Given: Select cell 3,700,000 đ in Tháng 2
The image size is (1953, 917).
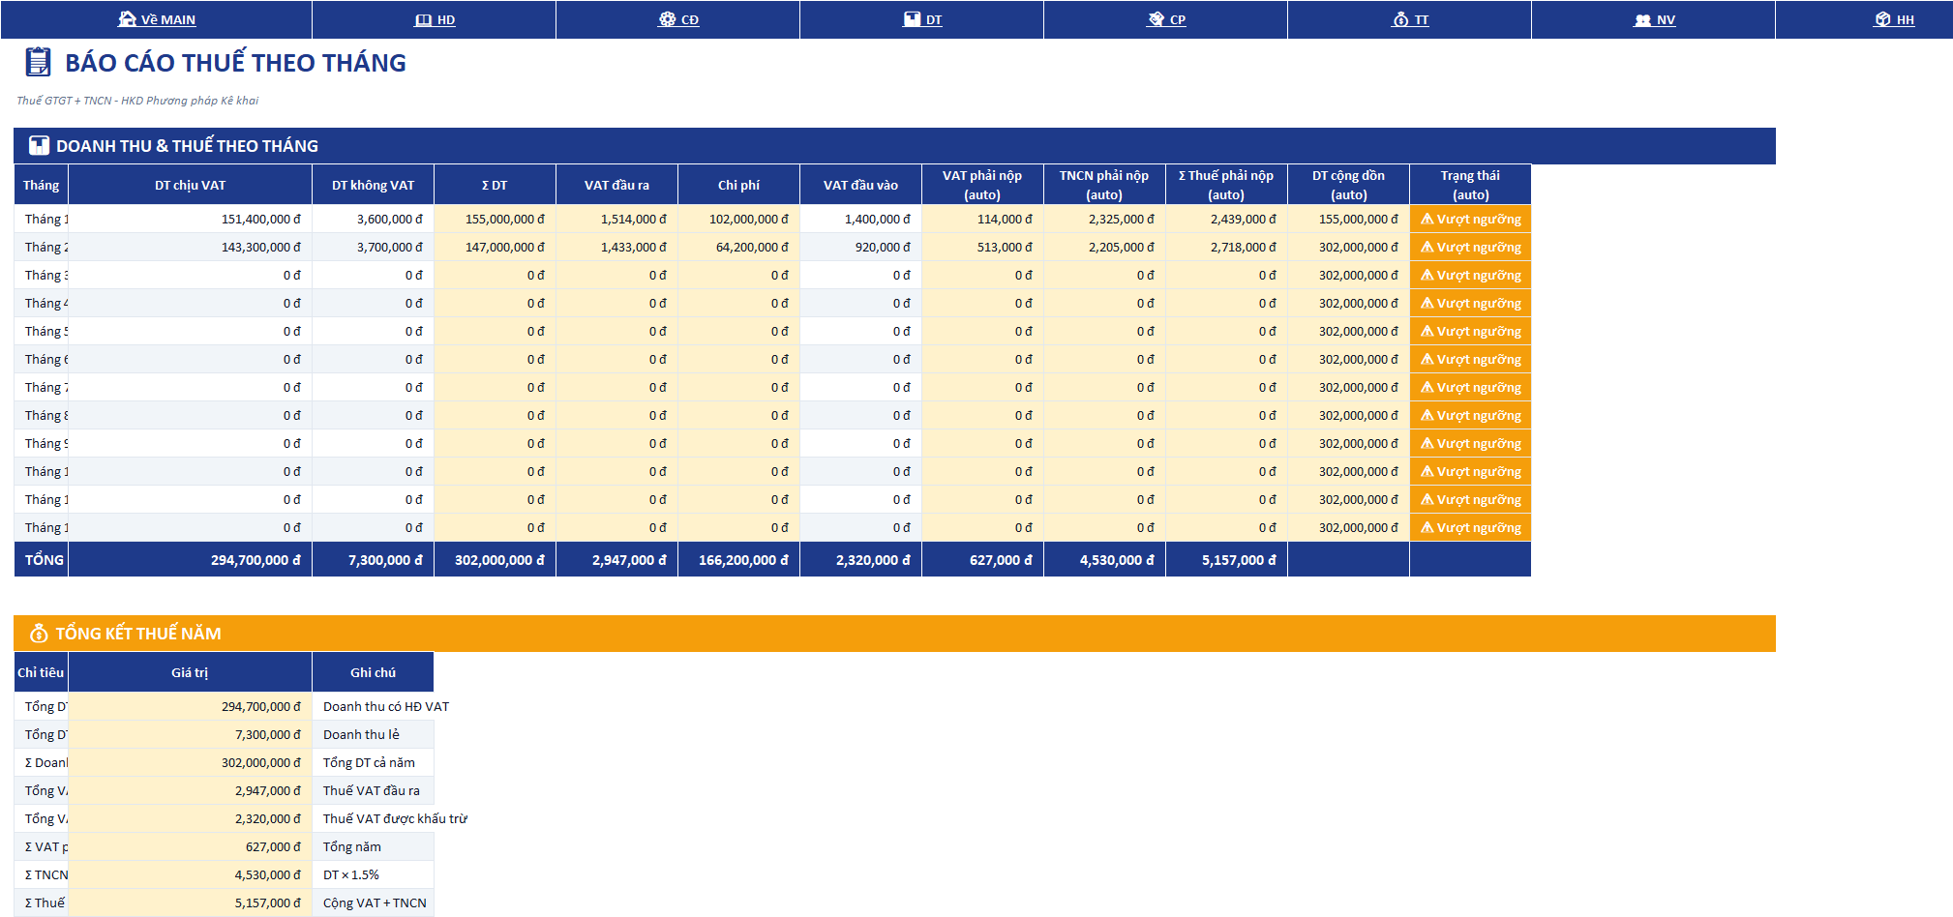Looking at the screenshot, I should click(373, 248).
